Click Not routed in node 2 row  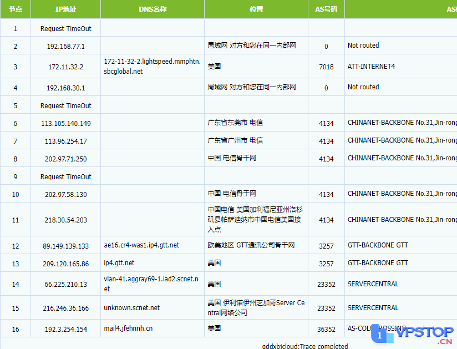pos(363,45)
